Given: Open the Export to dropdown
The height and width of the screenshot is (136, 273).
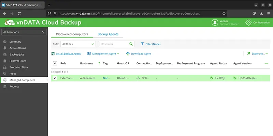Looking at the screenshot, I should click(257, 54).
